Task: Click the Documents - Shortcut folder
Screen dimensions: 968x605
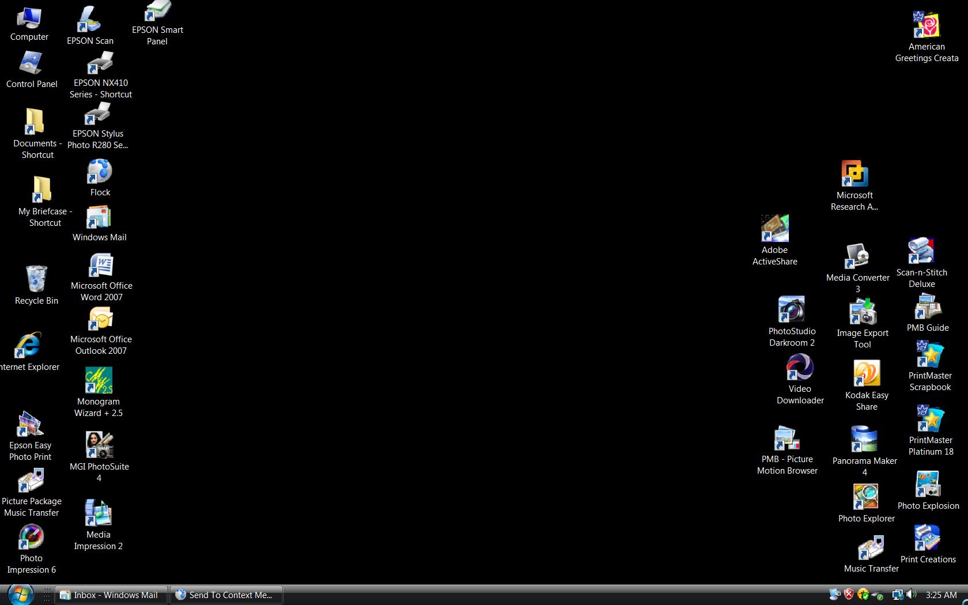Action: (x=35, y=121)
